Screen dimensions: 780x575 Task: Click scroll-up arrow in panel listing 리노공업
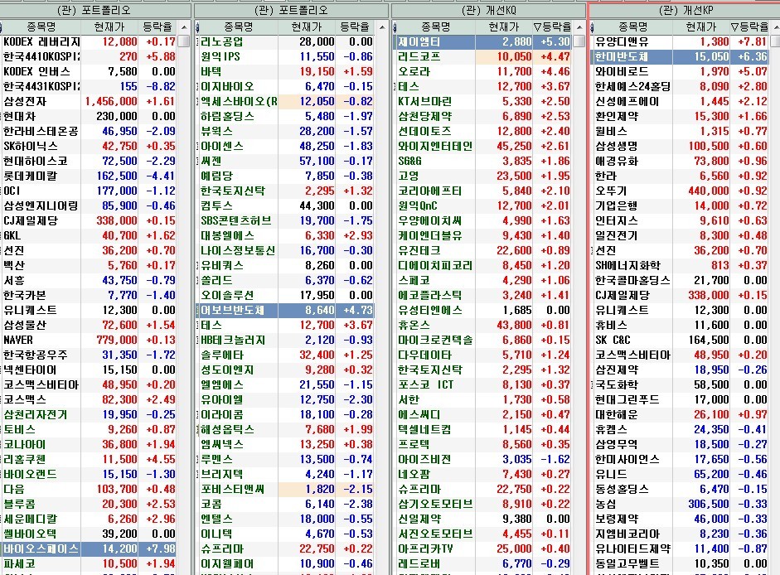tap(382, 27)
